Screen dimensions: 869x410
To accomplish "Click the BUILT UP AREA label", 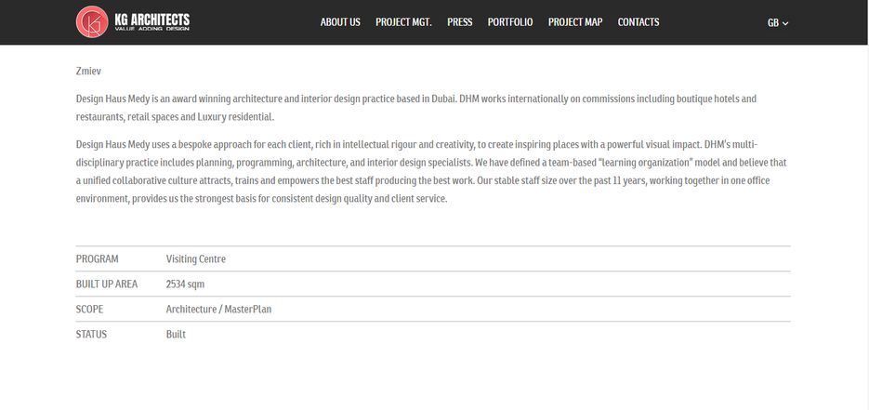I will [106, 284].
